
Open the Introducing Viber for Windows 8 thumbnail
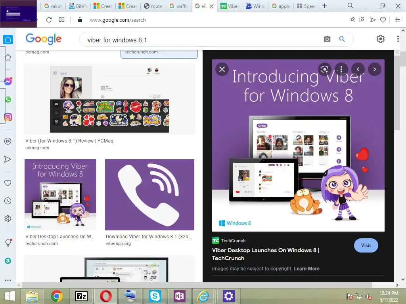point(60,195)
